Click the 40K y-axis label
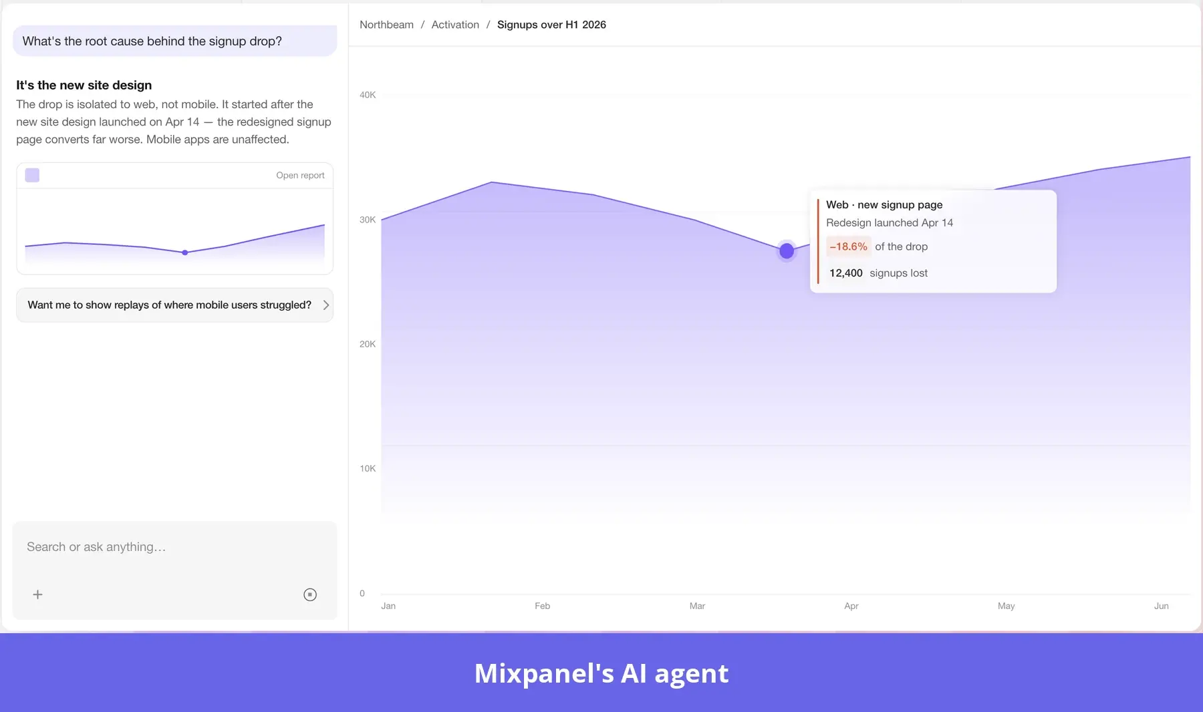1203x712 pixels. (x=368, y=95)
